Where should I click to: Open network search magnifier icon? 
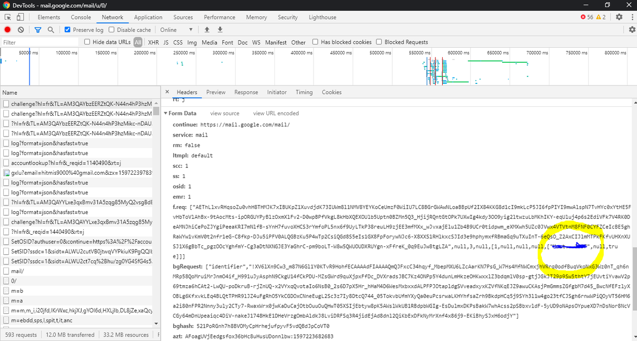coord(50,30)
